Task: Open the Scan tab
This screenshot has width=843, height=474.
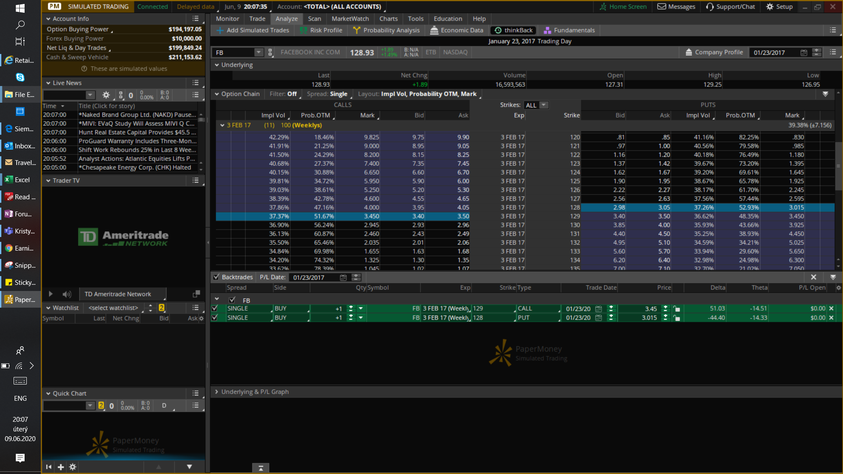Action: tap(314, 19)
